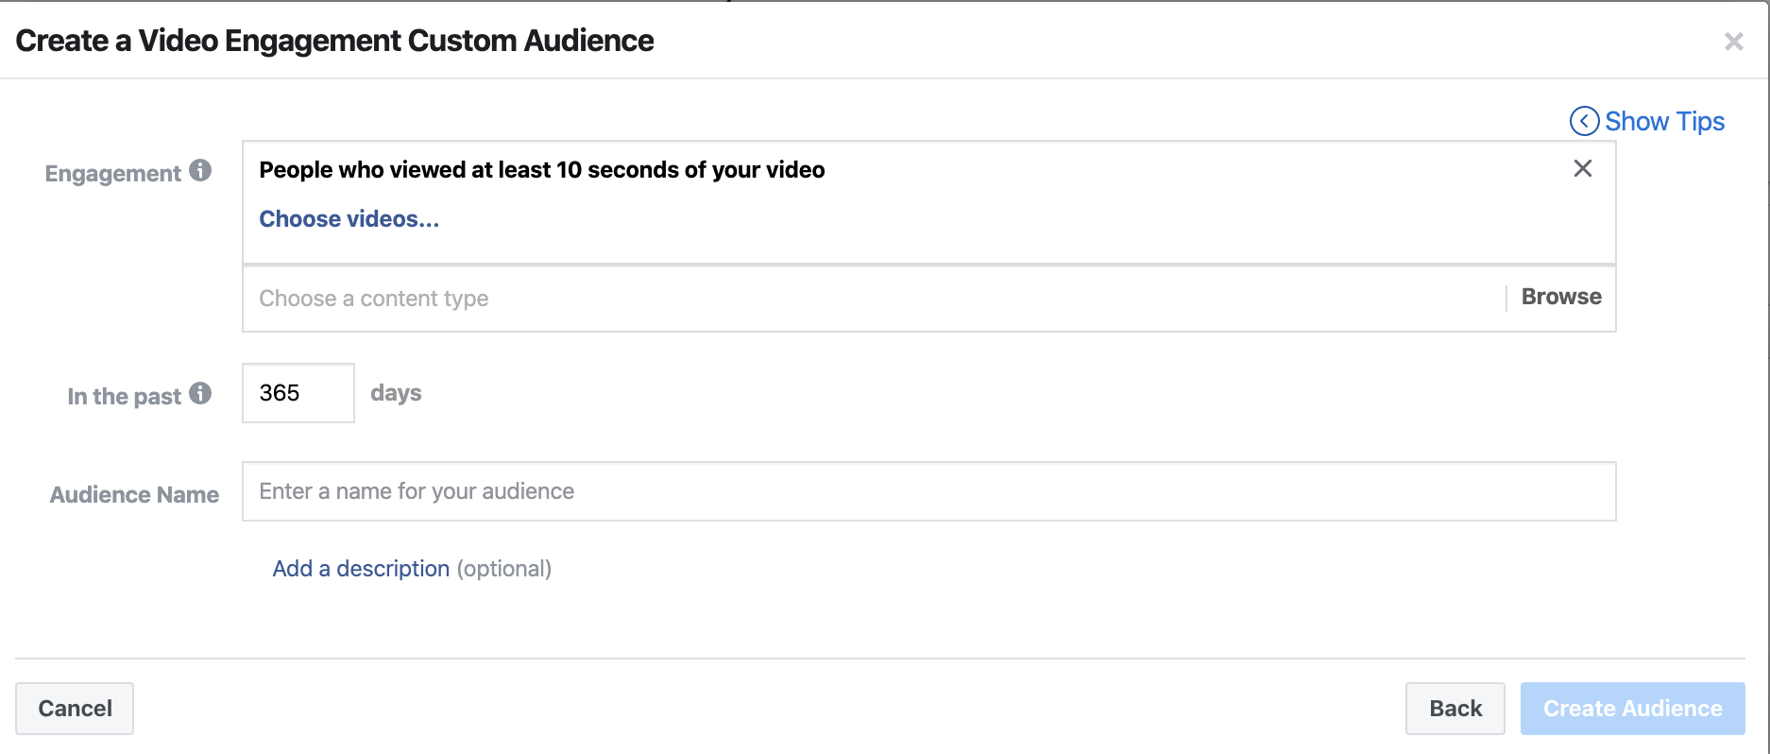
Task: Click the Audience Name label
Action: (134, 495)
